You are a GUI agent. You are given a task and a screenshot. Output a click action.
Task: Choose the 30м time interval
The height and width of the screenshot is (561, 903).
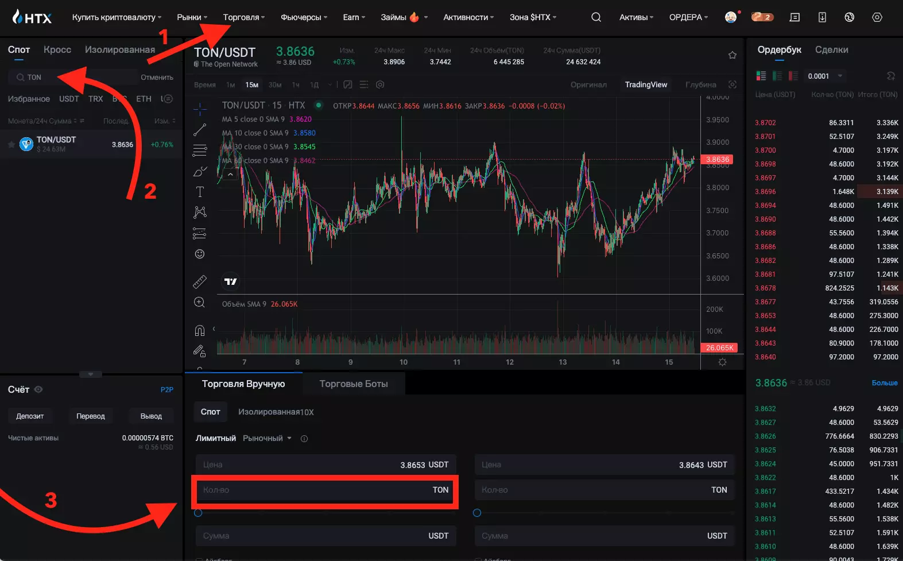(x=275, y=84)
